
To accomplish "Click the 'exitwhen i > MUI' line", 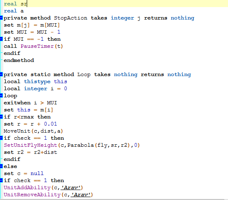I will tap(30, 103).
